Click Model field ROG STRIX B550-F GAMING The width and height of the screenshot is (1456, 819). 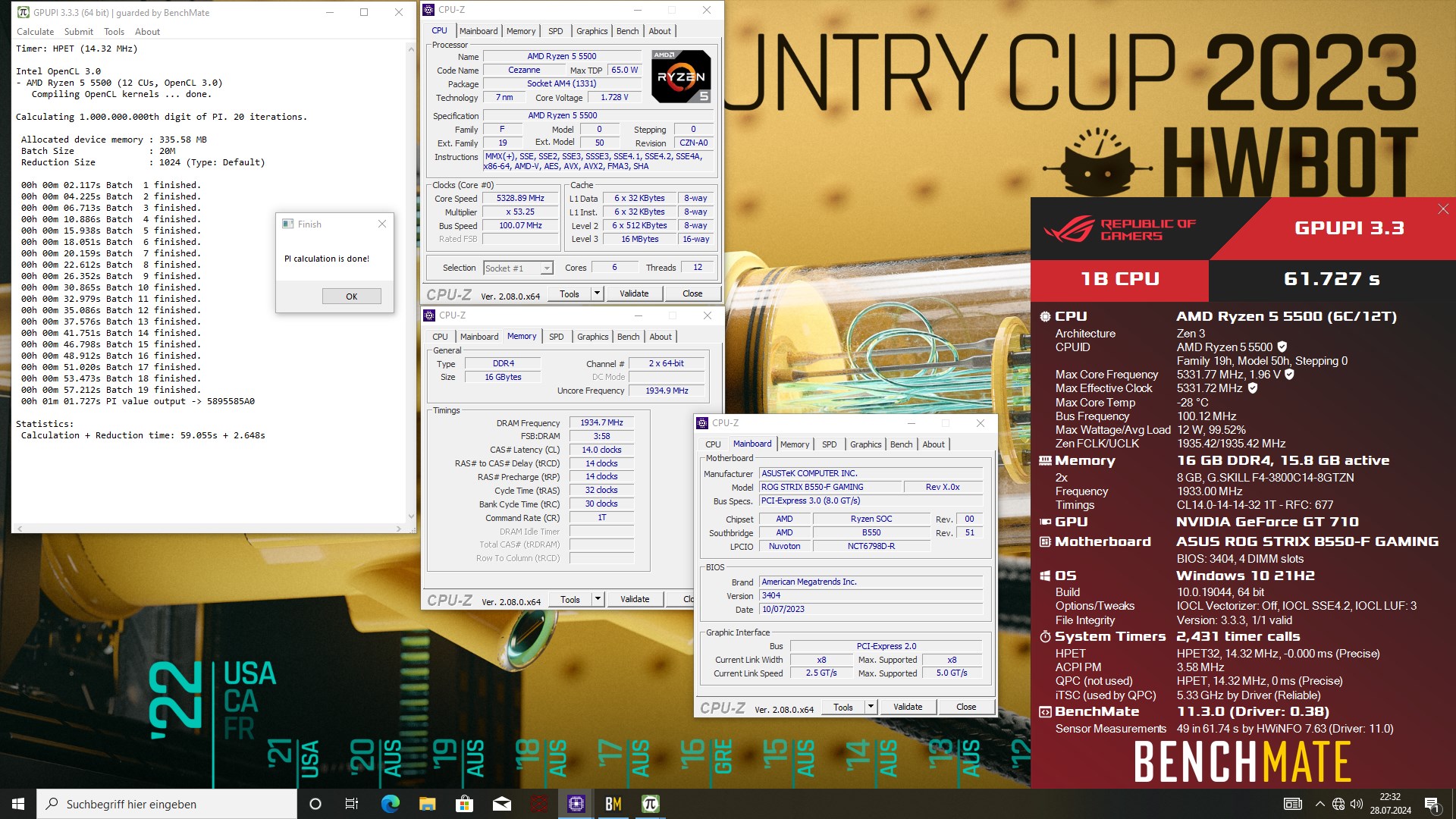click(x=830, y=487)
